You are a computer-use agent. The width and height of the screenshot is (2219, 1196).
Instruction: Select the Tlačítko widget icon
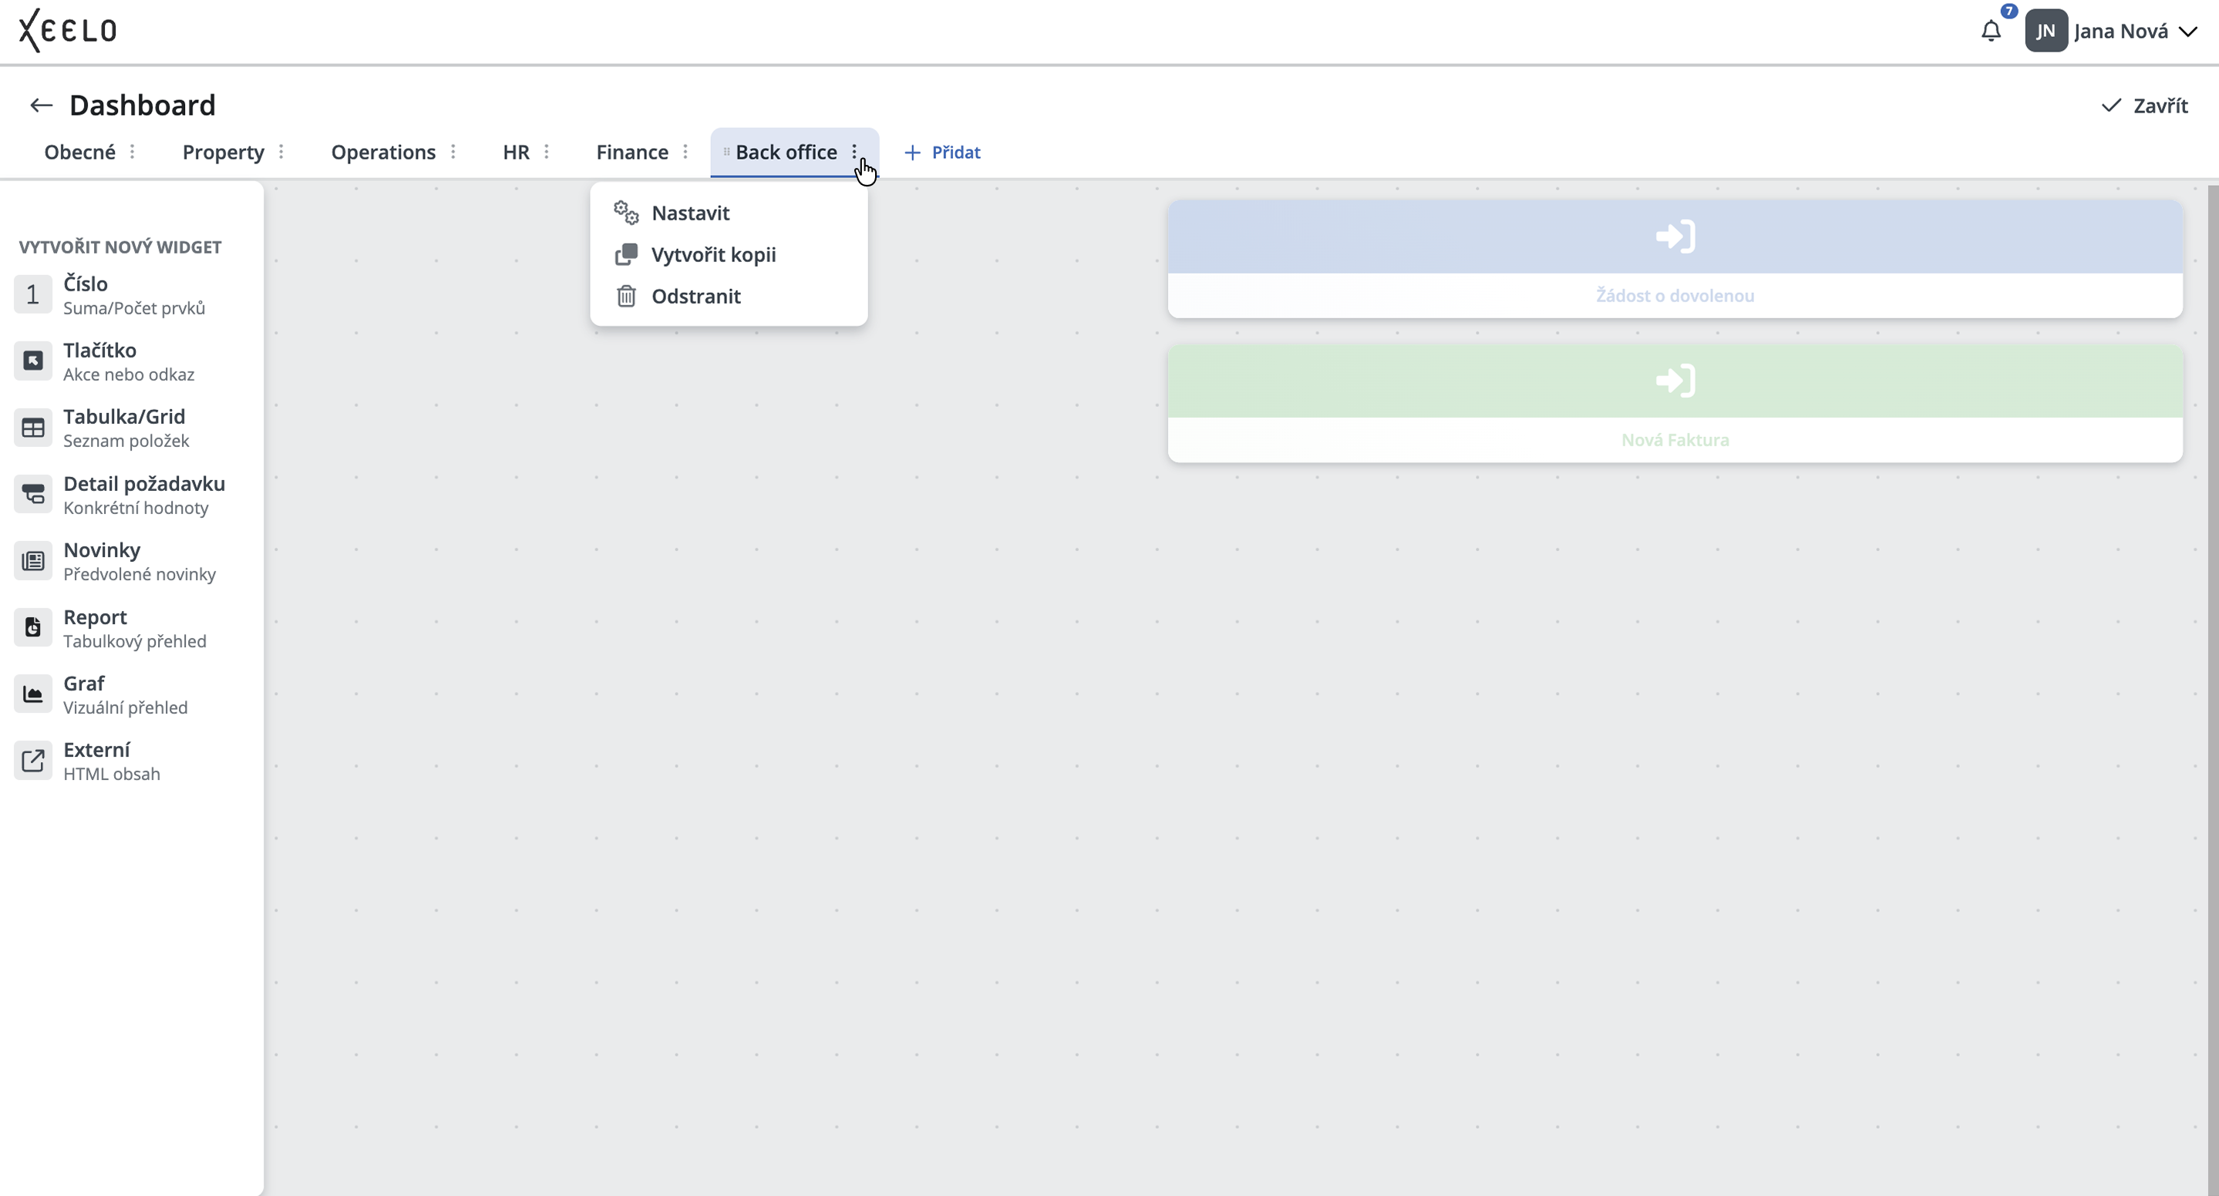32,361
